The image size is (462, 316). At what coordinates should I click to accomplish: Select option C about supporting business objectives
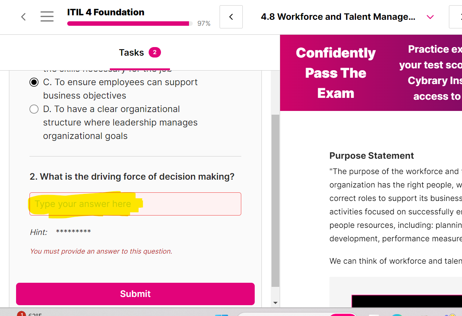coord(34,83)
